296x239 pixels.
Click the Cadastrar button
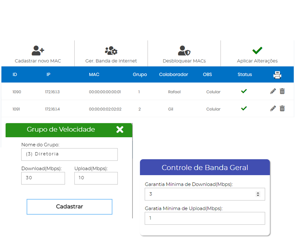click(x=69, y=207)
